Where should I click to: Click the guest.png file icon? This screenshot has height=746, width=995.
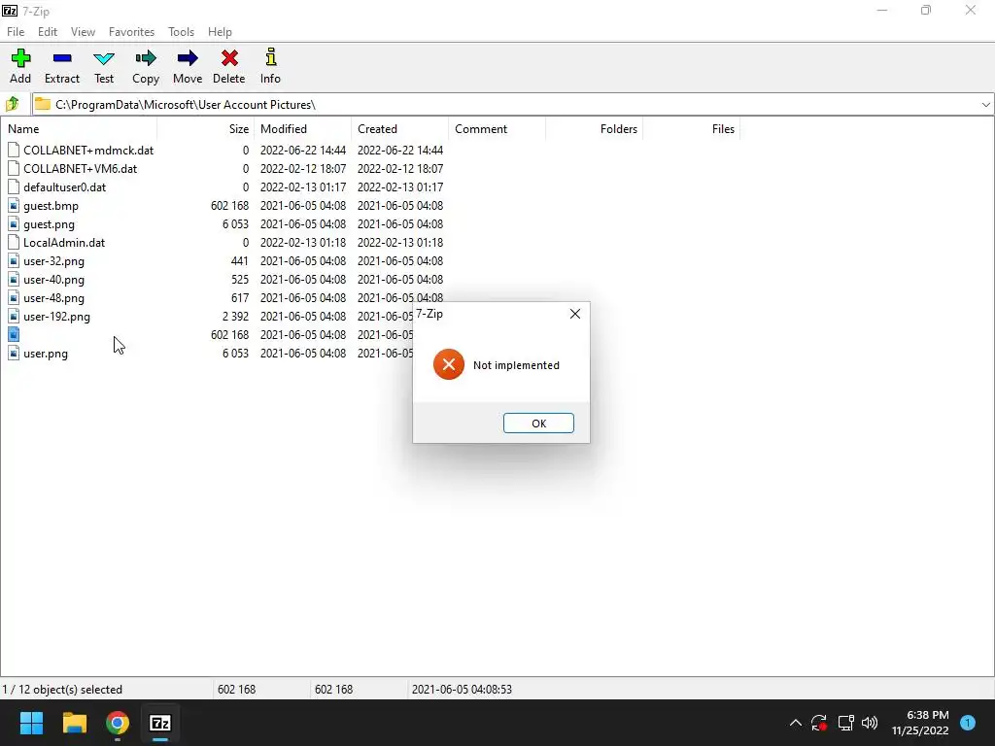click(14, 224)
